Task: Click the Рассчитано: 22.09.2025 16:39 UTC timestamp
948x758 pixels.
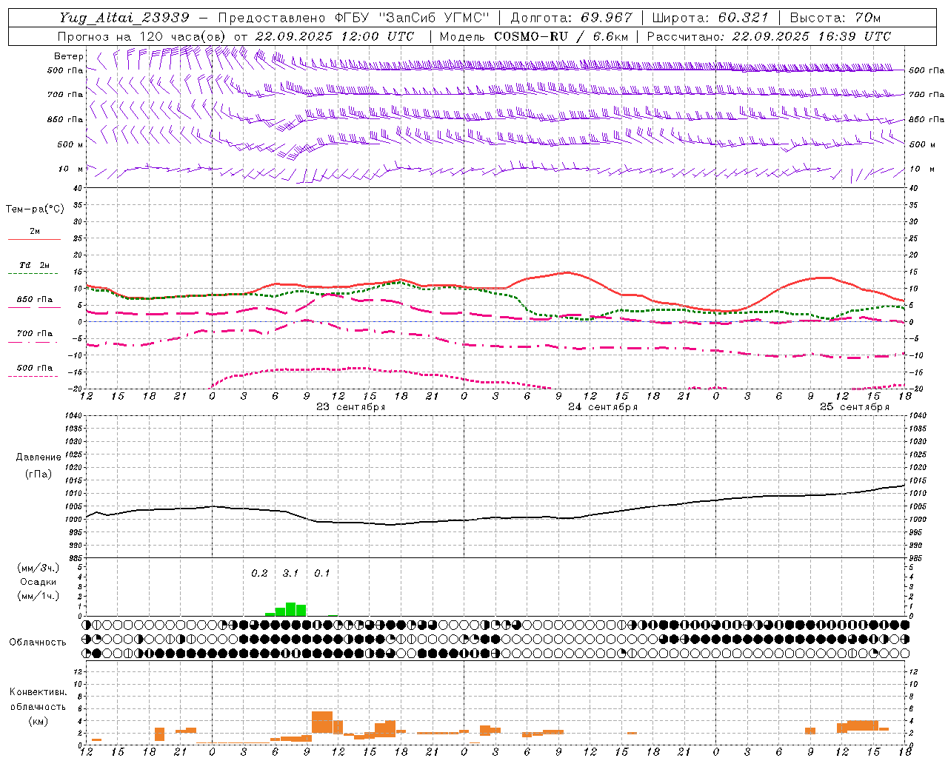Action: tap(769, 36)
